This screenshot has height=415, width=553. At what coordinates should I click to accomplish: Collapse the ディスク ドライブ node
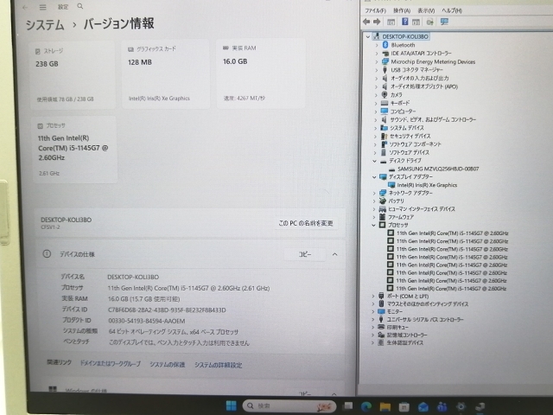pos(374,161)
